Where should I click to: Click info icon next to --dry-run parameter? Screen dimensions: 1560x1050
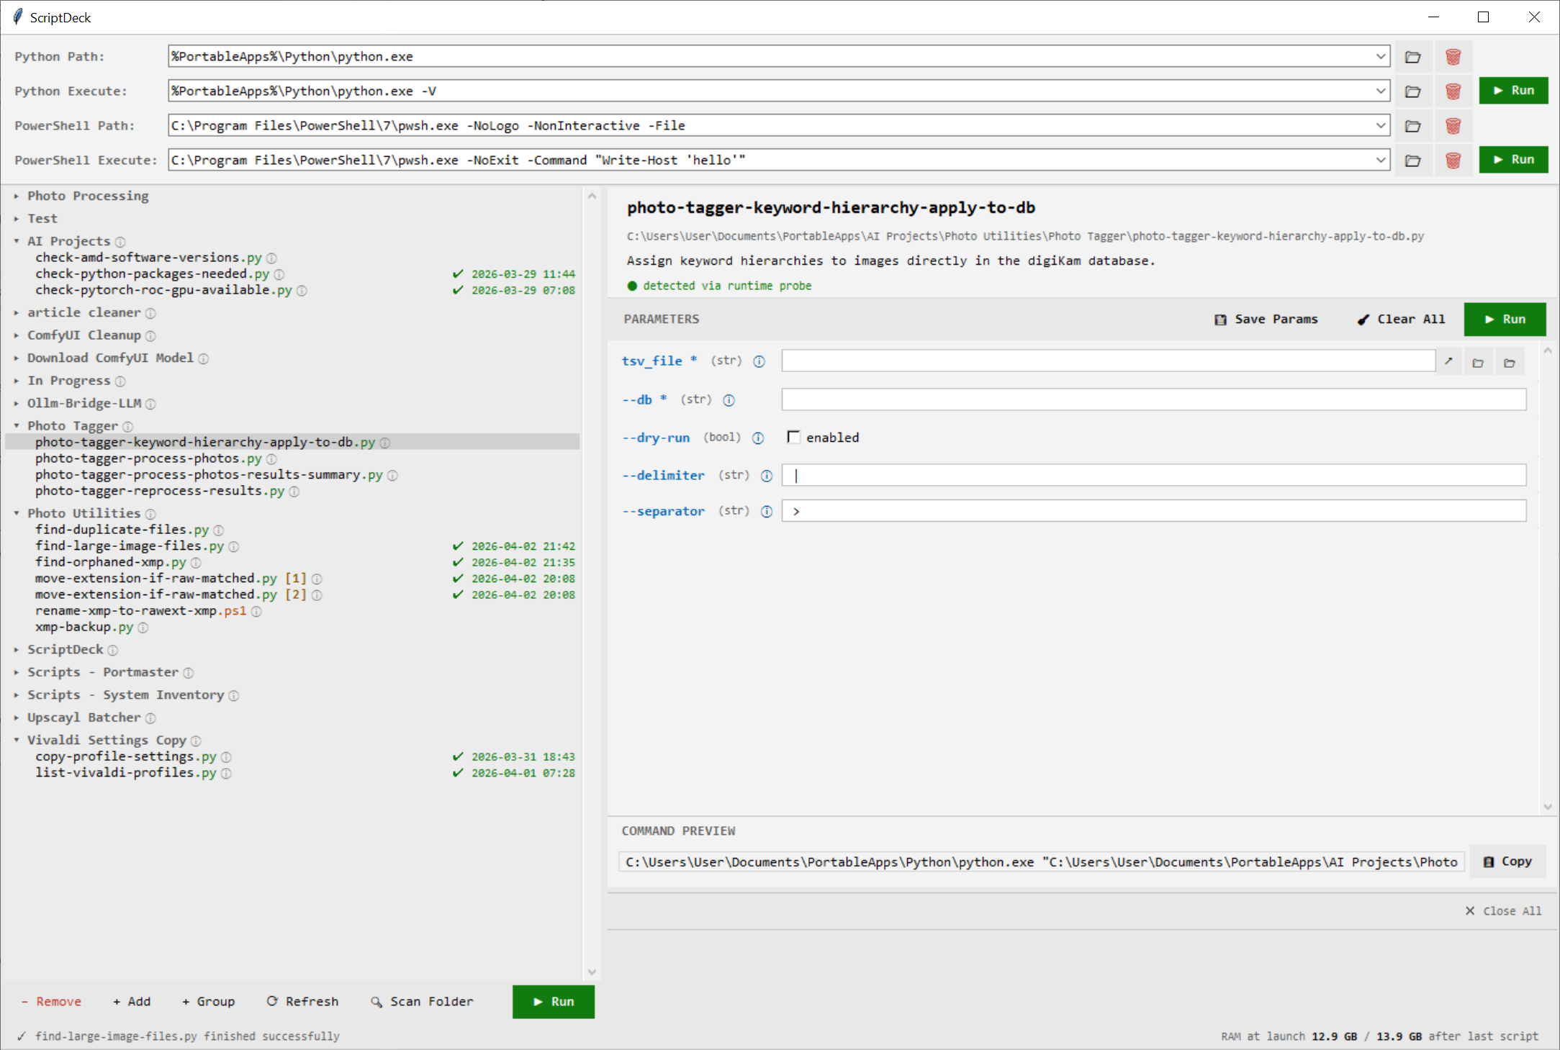pos(758,438)
